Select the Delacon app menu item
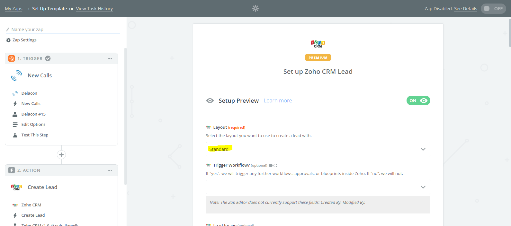 [x=29, y=93]
